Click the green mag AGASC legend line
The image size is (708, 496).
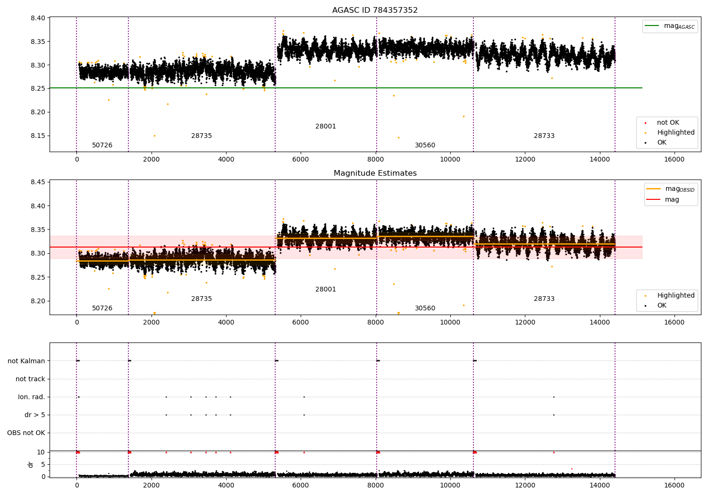(653, 26)
